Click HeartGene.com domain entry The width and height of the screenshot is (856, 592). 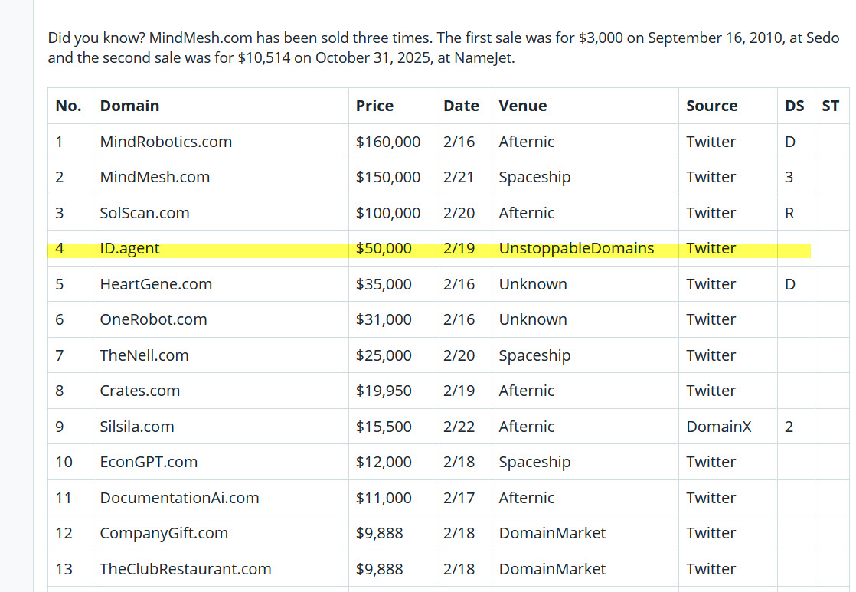click(155, 284)
